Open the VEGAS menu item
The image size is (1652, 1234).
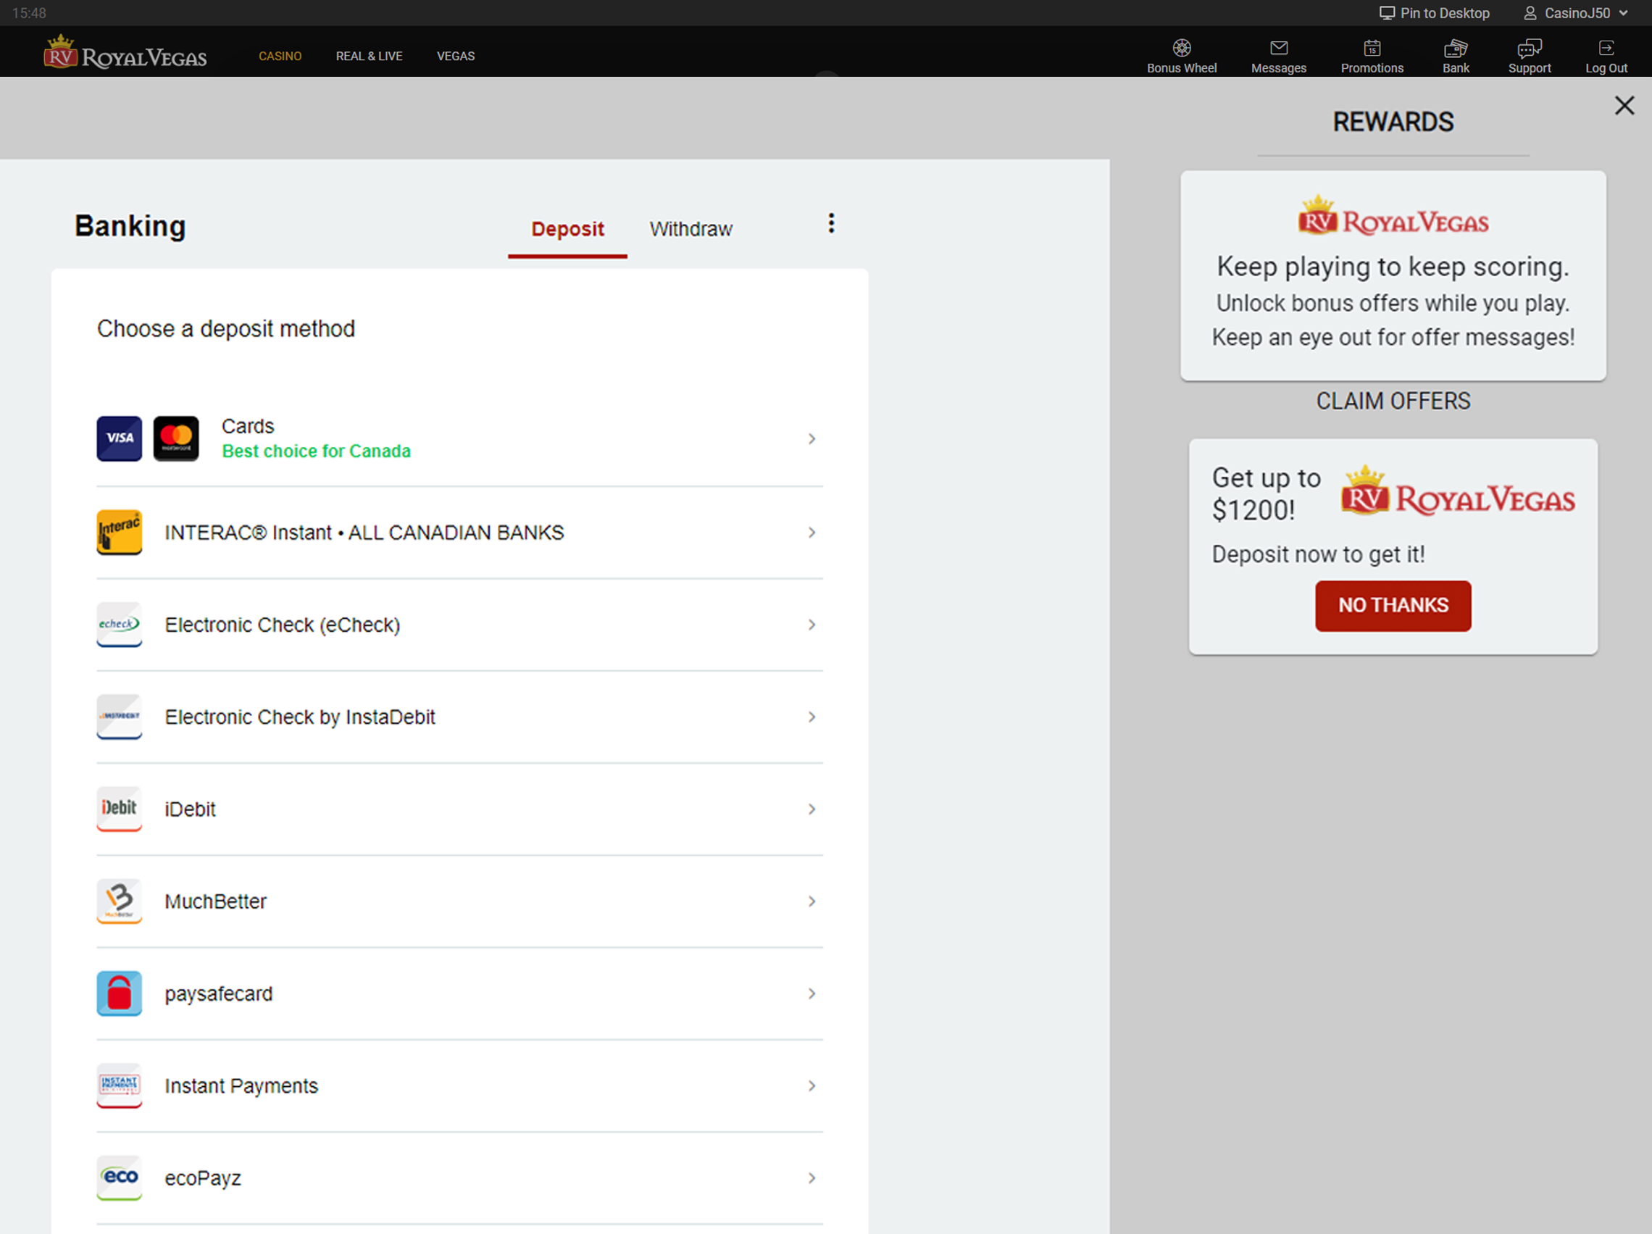tap(456, 56)
